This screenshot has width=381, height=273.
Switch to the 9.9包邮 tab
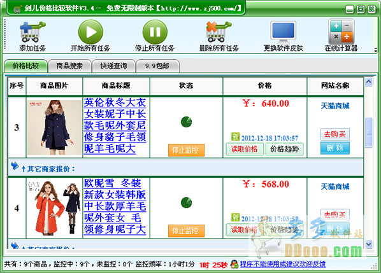(157, 66)
